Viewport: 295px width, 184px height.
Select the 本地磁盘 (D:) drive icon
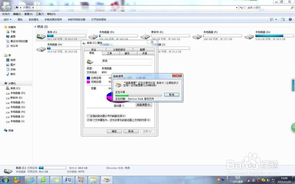tap(93, 37)
